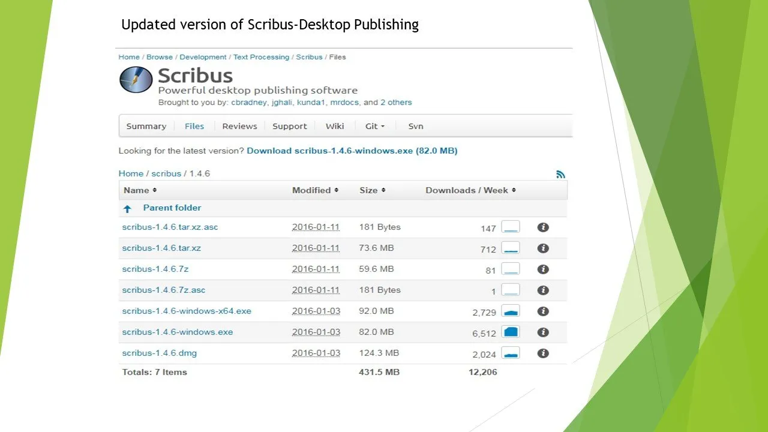This screenshot has width=768, height=432.
Task: Open the Files tab
Action: coord(194,126)
